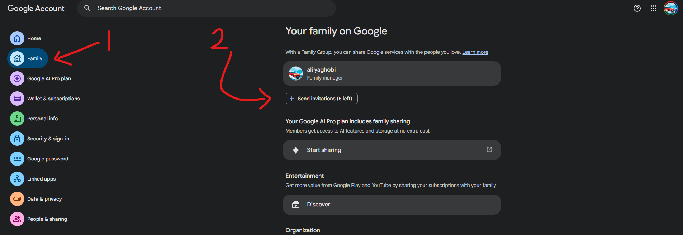The image size is (683, 235).
Task: Click the Your family on Google heading
Action: click(x=336, y=31)
